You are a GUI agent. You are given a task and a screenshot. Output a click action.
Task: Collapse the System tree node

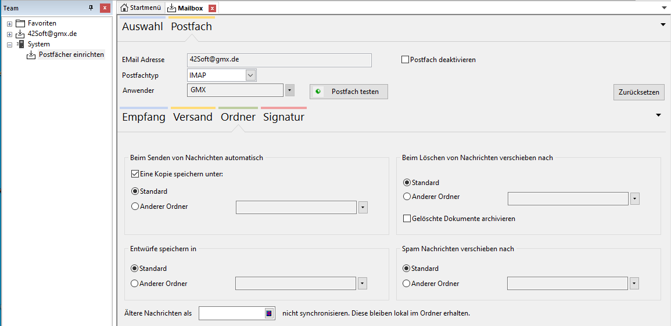[9, 45]
